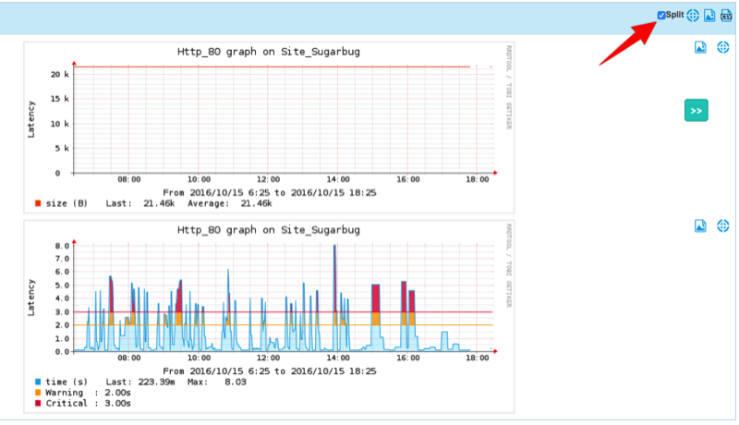Click the crosshair target icon in the top header bar
Viewport: 739px width, 425px height.
[693, 16]
